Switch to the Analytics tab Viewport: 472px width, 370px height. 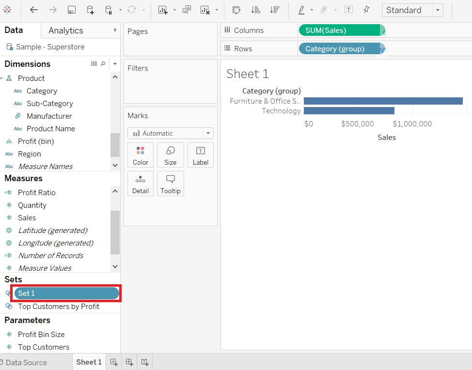click(65, 31)
